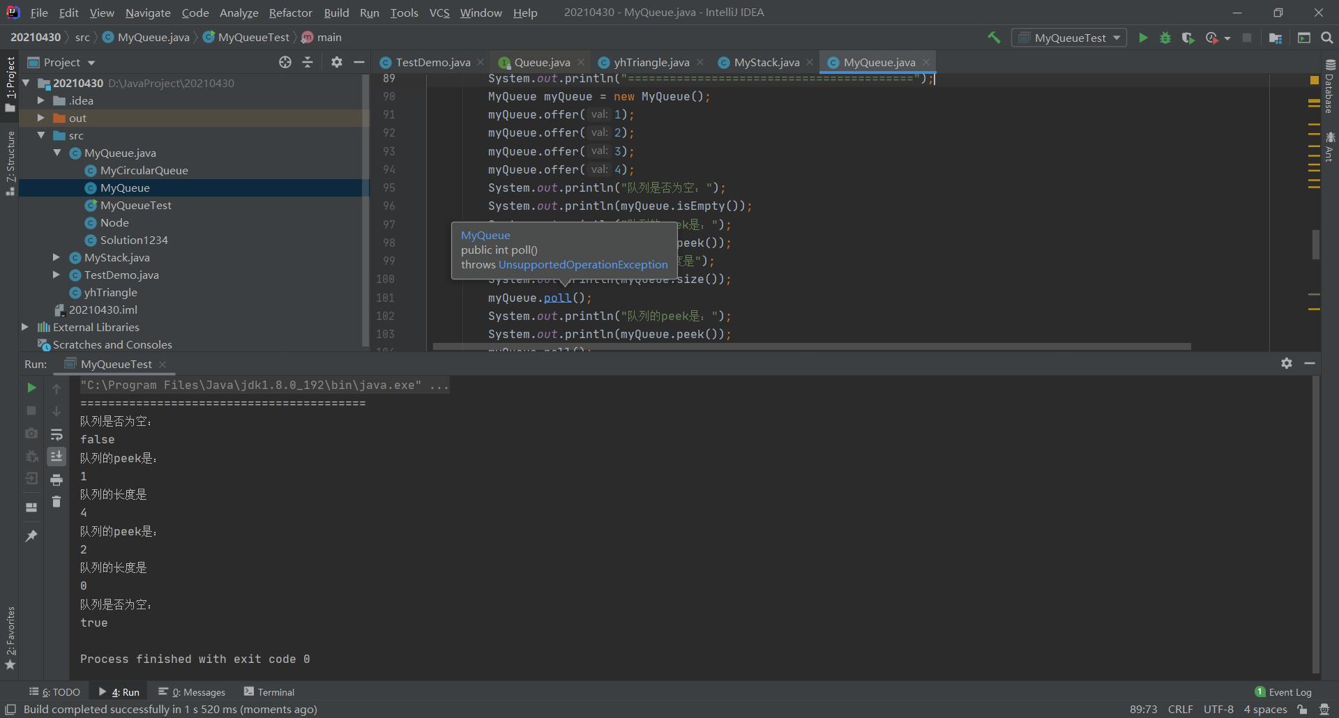Expand the out folder
This screenshot has width=1339, height=718.
41,118
